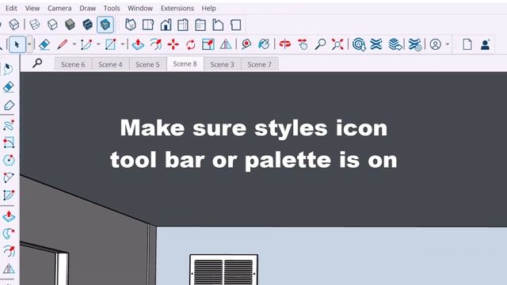The width and height of the screenshot is (507, 285).
Task: Expand the account profile dropdown arrow
Action: coord(448,44)
